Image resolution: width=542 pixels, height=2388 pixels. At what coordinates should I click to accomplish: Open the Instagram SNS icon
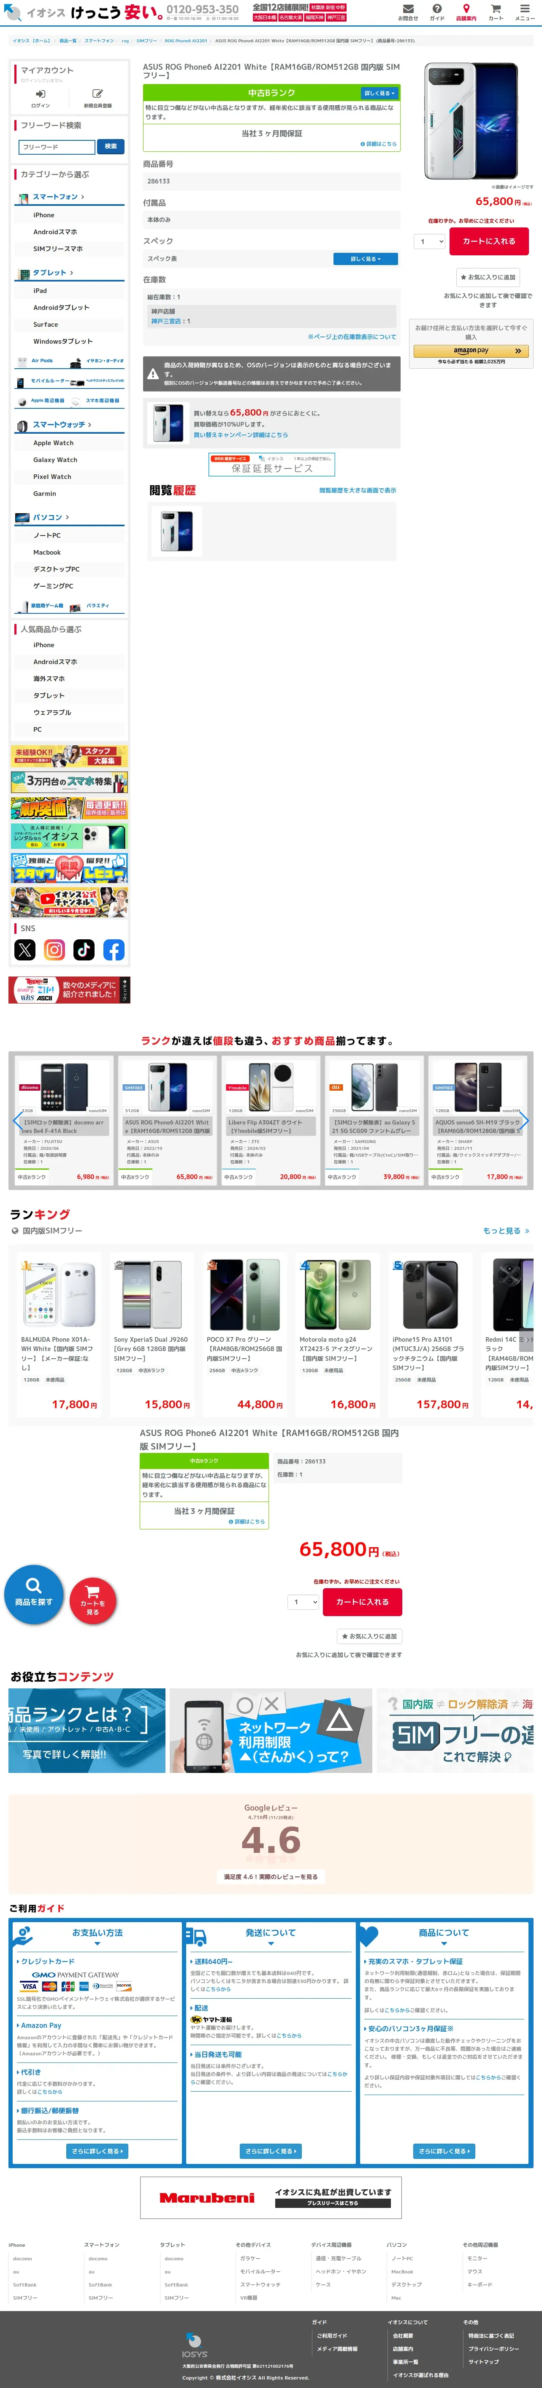click(x=54, y=949)
